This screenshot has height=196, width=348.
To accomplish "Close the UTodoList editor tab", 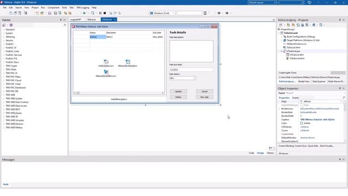I will pos(115,20).
